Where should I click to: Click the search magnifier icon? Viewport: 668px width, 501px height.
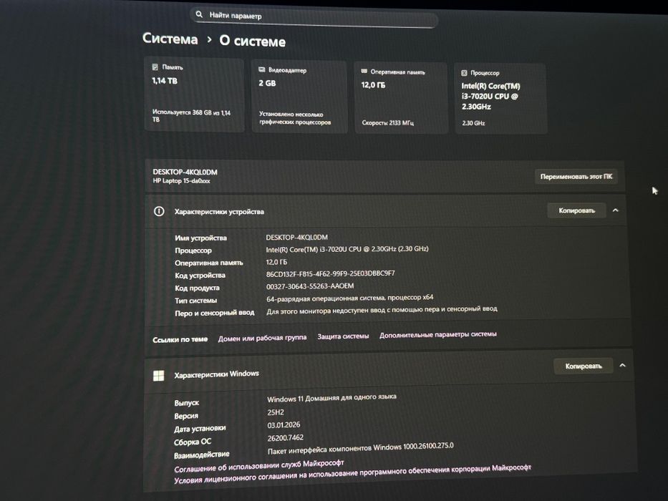tap(199, 14)
